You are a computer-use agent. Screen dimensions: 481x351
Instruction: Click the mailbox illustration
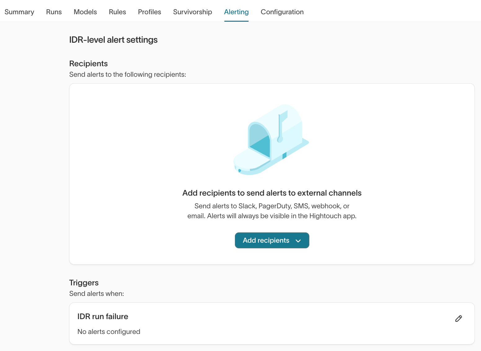tap(271, 140)
